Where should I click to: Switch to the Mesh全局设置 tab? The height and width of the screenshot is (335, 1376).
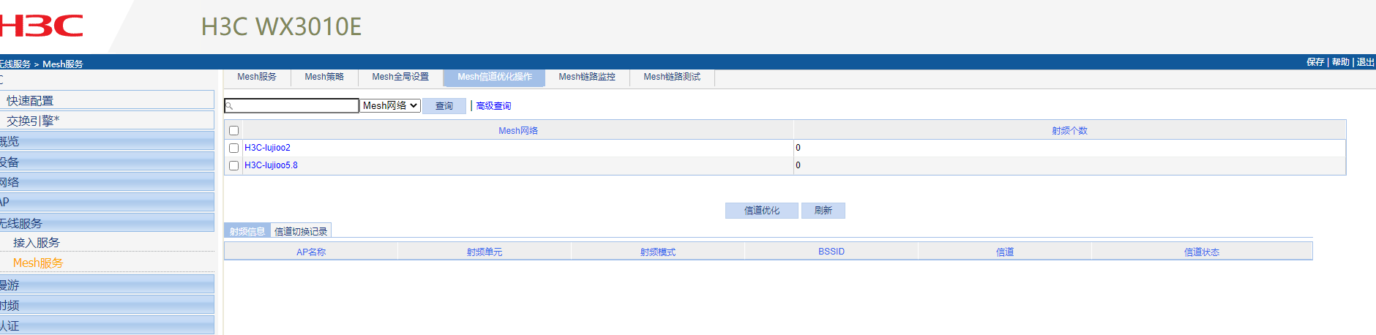pyautogui.click(x=400, y=77)
